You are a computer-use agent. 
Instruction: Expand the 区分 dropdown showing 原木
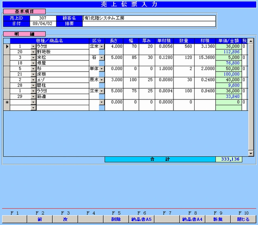click(x=101, y=80)
